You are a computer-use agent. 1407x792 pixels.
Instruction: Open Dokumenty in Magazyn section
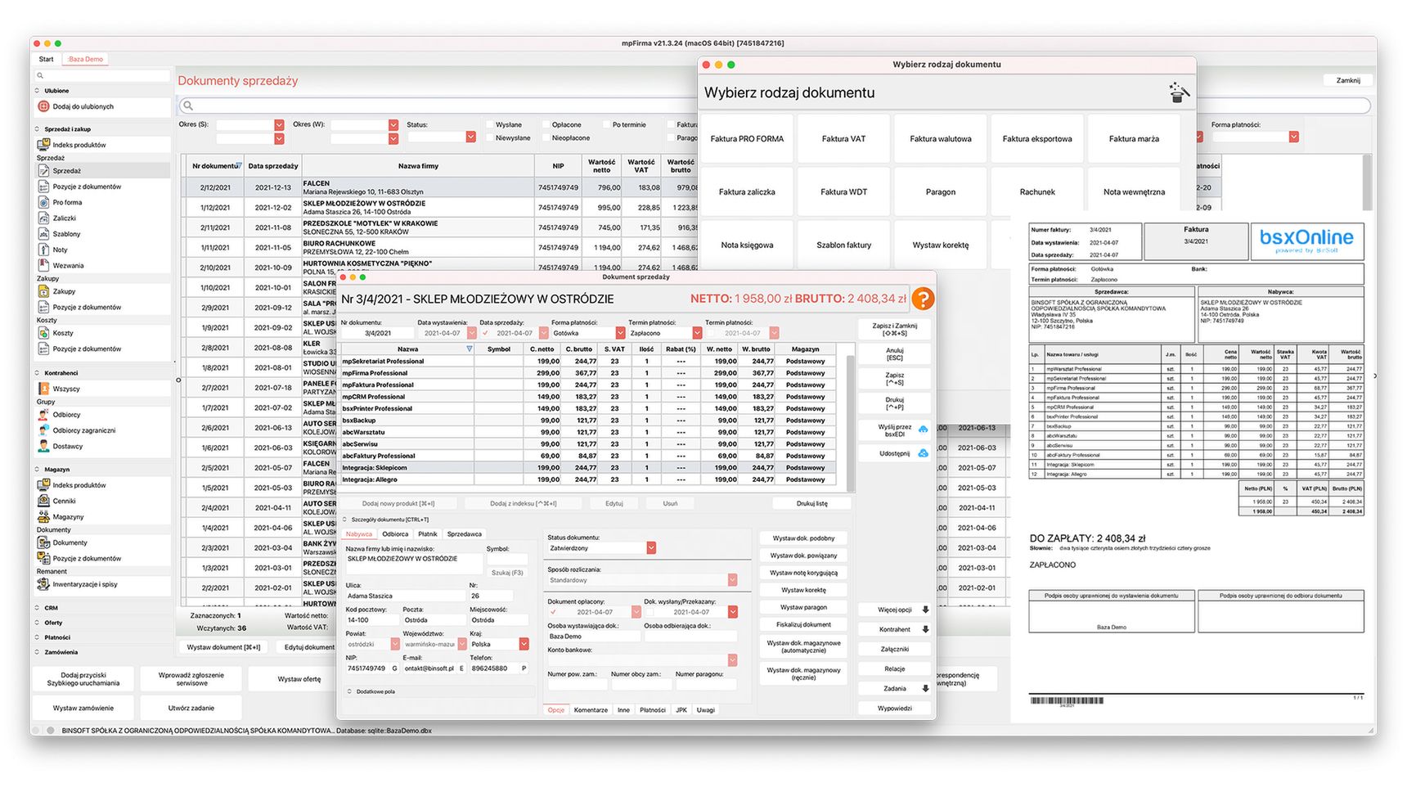tap(70, 542)
